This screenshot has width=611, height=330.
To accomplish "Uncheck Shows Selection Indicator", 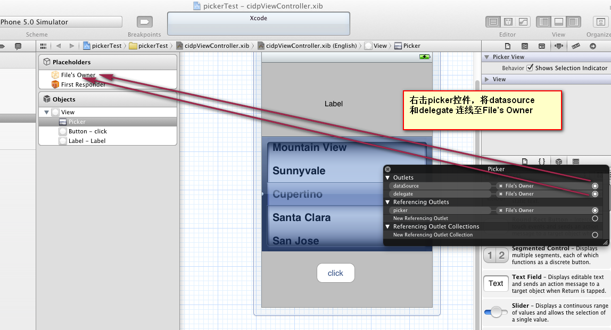I will [x=530, y=67].
